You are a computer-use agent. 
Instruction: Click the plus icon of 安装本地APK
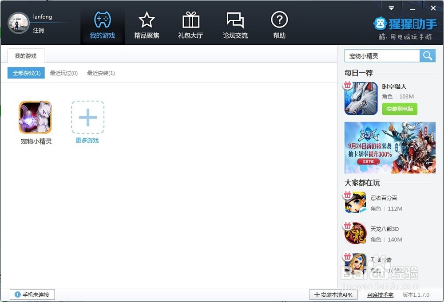(x=317, y=294)
